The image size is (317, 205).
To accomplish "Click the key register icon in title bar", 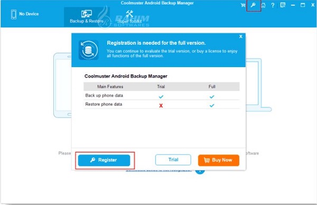I will (253, 5).
